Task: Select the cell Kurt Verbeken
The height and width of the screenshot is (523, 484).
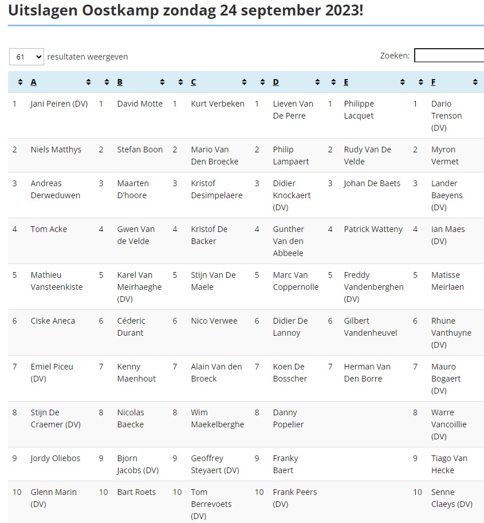Action: (218, 104)
